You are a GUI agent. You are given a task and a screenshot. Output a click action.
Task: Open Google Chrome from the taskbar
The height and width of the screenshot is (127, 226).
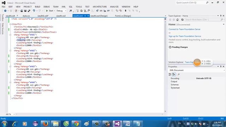click(x=76, y=124)
